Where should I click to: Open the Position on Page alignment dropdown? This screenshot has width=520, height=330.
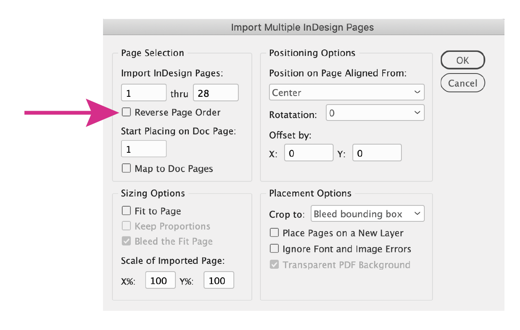347,92
